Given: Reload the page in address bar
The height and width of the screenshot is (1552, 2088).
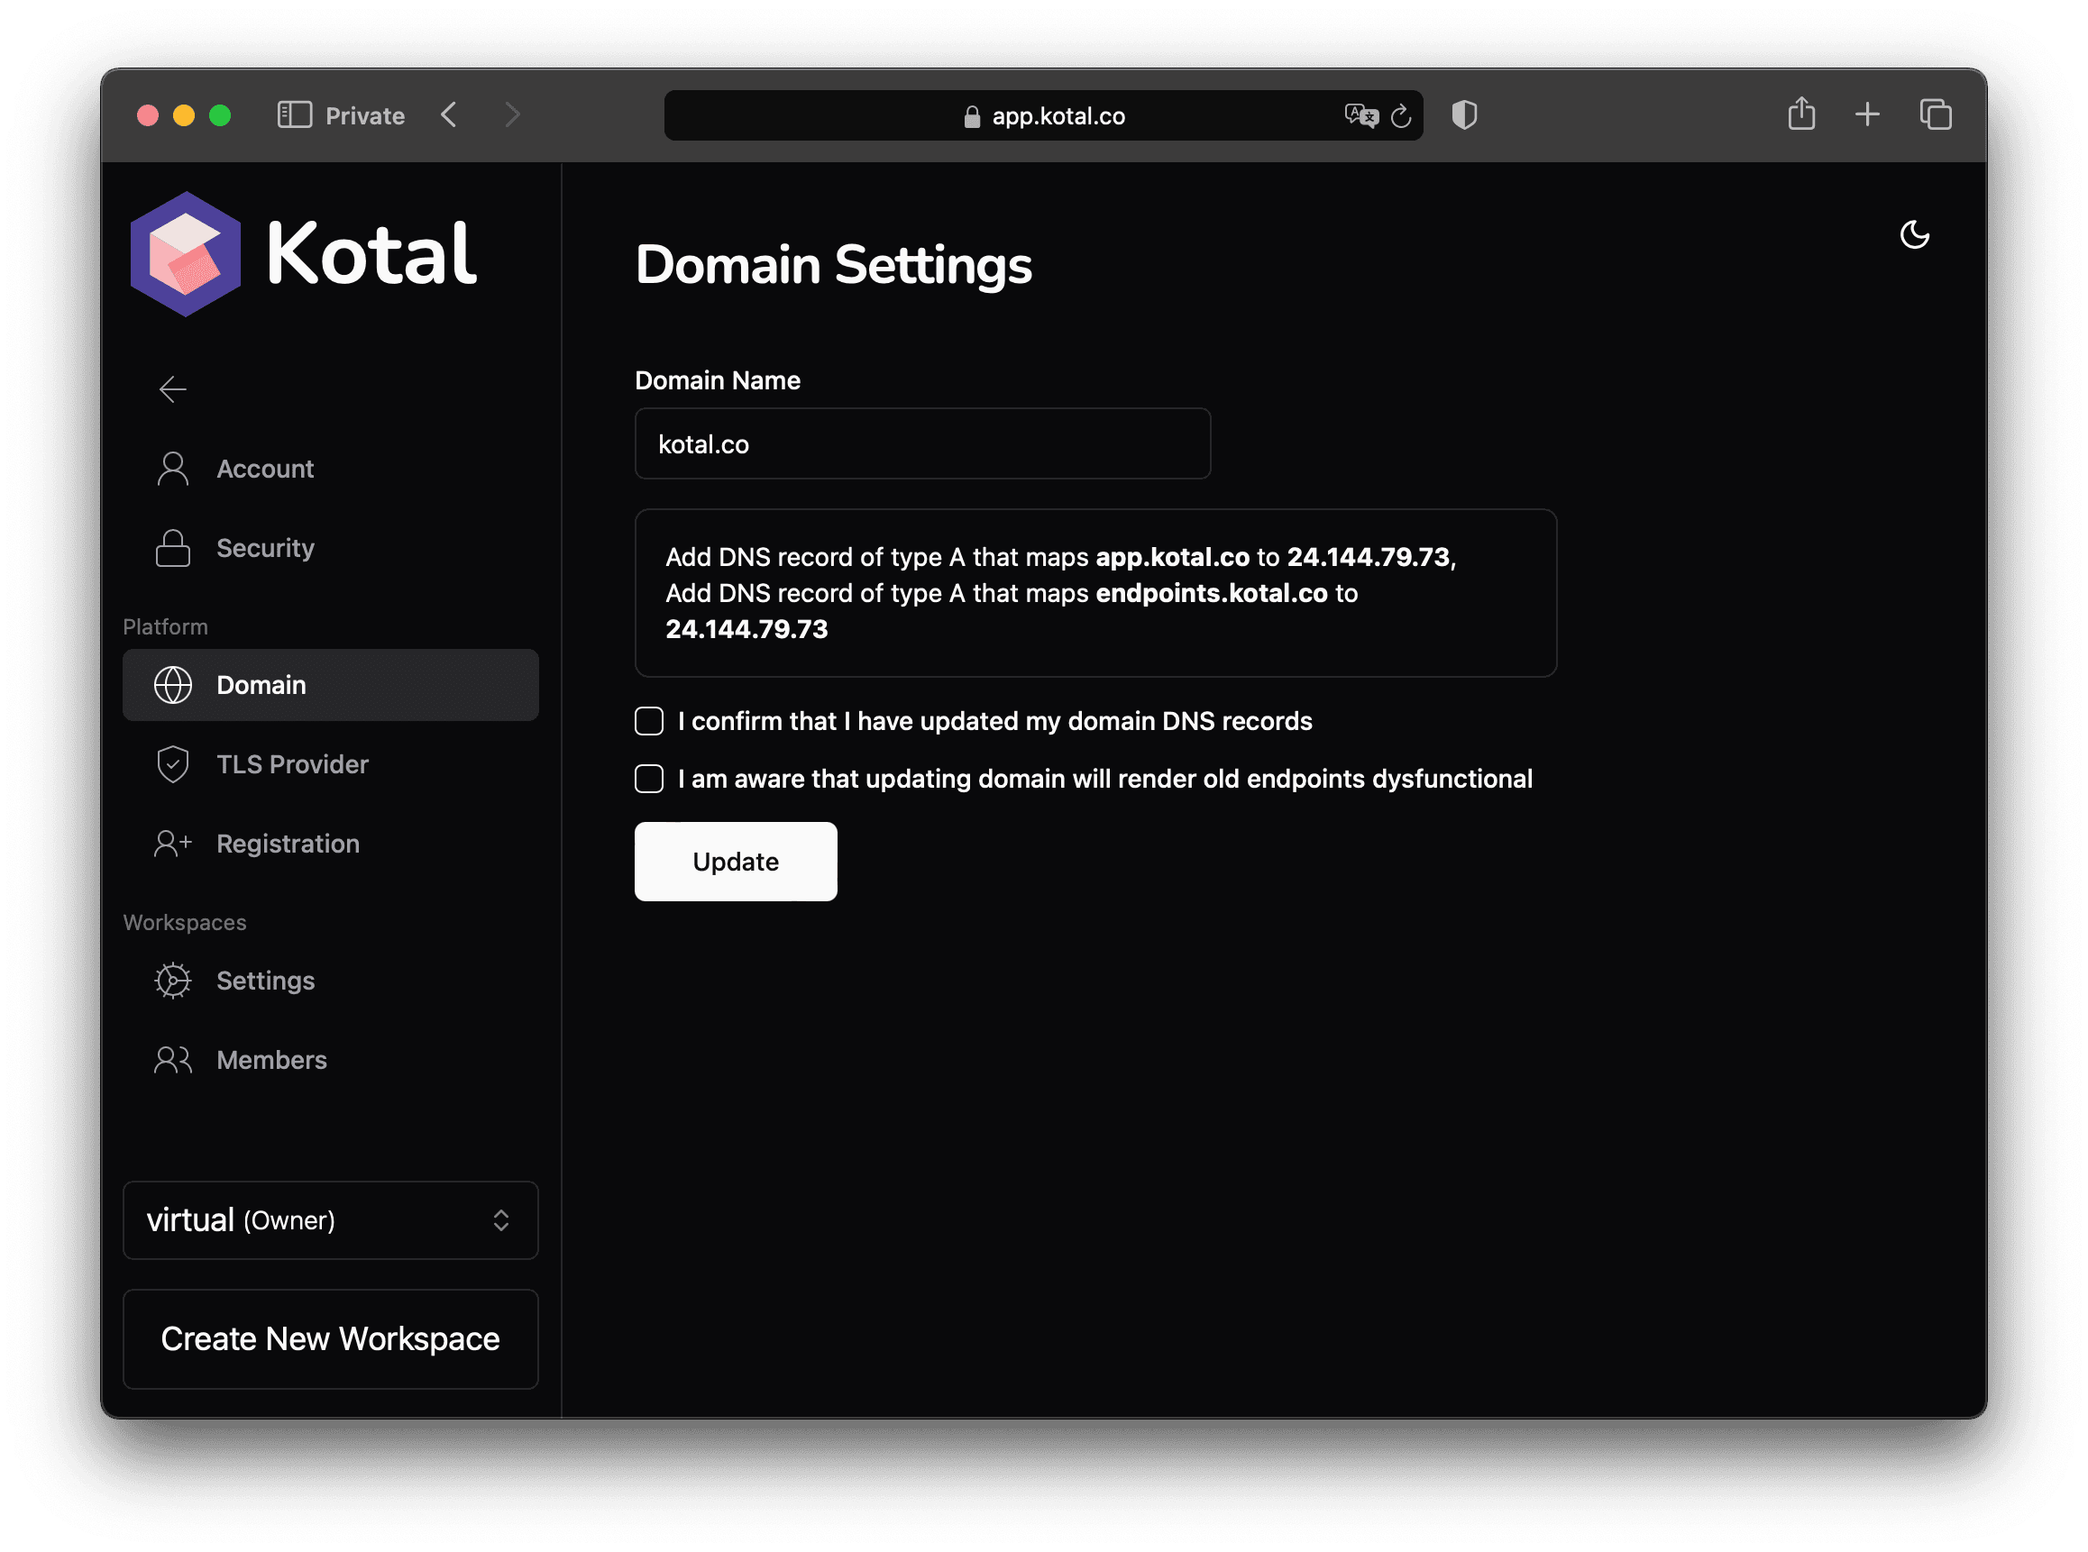Looking at the screenshot, I should (x=1401, y=115).
